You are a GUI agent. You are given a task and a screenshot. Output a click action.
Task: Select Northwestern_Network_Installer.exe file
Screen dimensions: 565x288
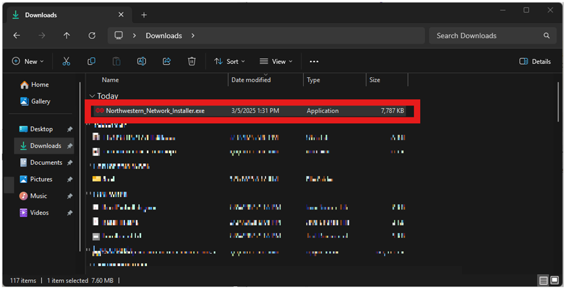pos(155,111)
